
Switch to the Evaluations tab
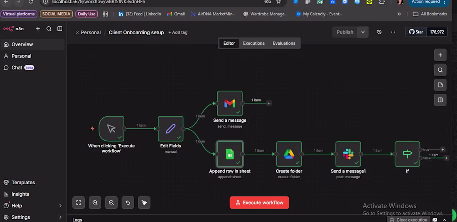pyautogui.click(x=284, y=43)
